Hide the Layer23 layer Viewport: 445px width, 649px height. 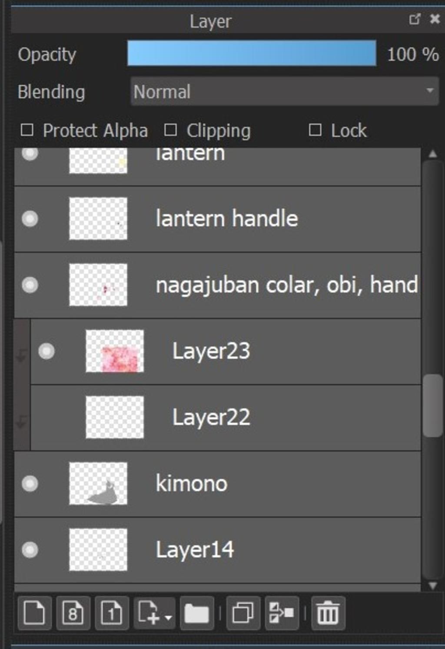(46, 351)
